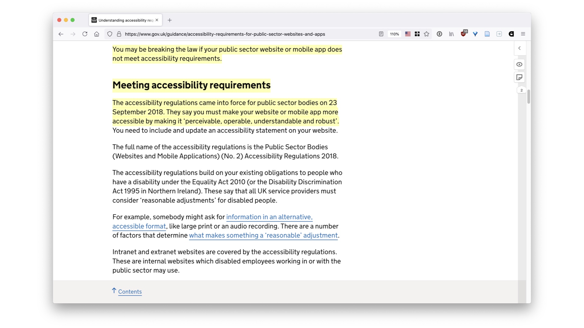
Task: Click the blue document extension icon
Action: pos(487,34)
